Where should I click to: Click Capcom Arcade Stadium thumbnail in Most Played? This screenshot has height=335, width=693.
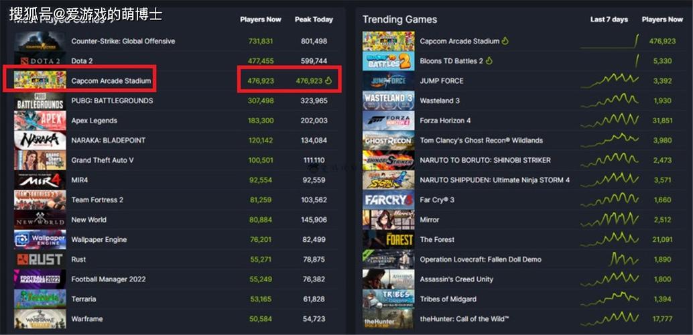tap(40, 81)
